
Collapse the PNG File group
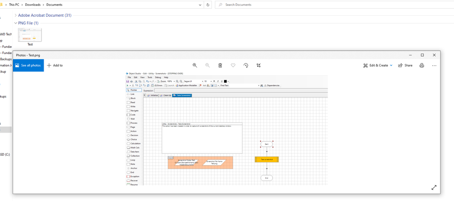[x=15, y=23]
